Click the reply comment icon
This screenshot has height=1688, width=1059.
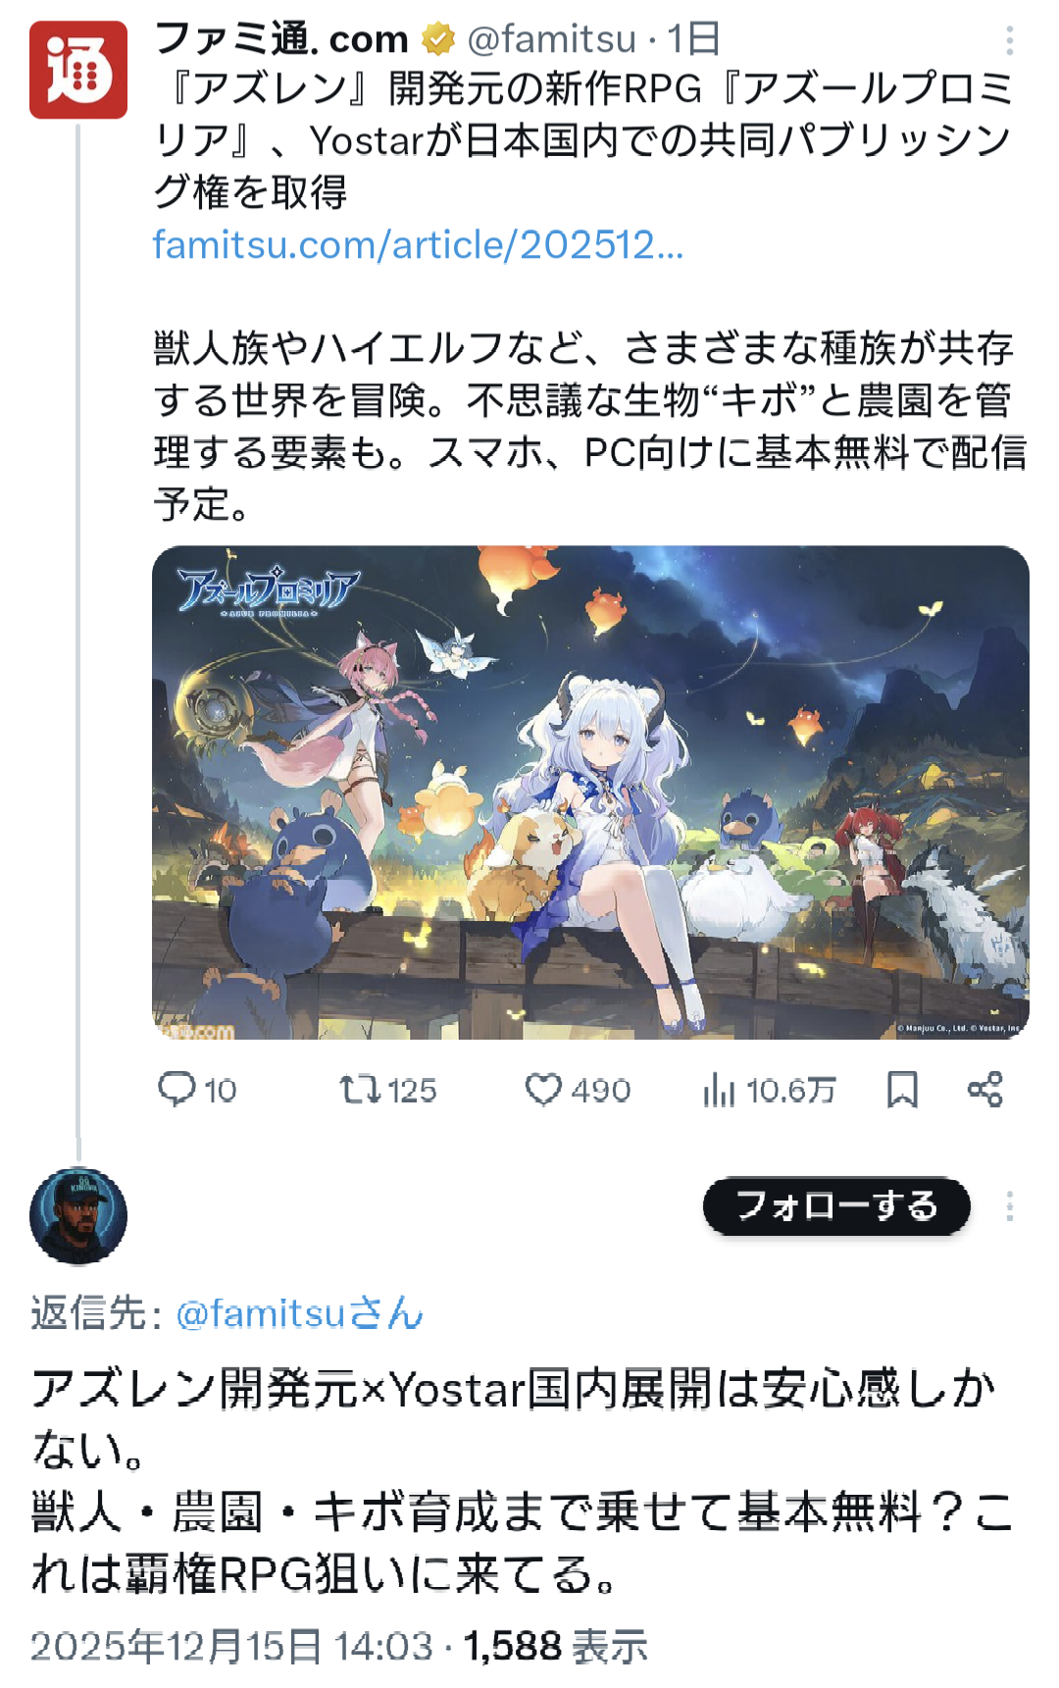(x=176, y=1089)
